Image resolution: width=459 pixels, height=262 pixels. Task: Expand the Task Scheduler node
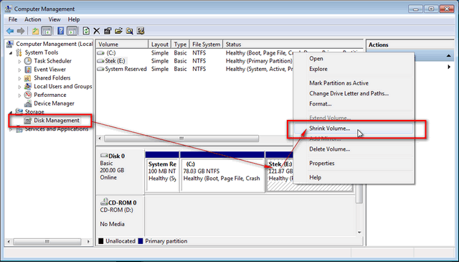pyautogui.click(x=19, y=61)
